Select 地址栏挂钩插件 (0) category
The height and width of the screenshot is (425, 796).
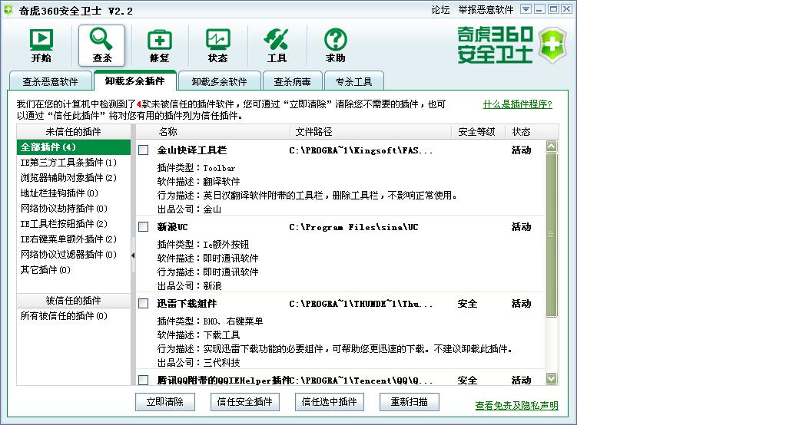pos(59,193)
